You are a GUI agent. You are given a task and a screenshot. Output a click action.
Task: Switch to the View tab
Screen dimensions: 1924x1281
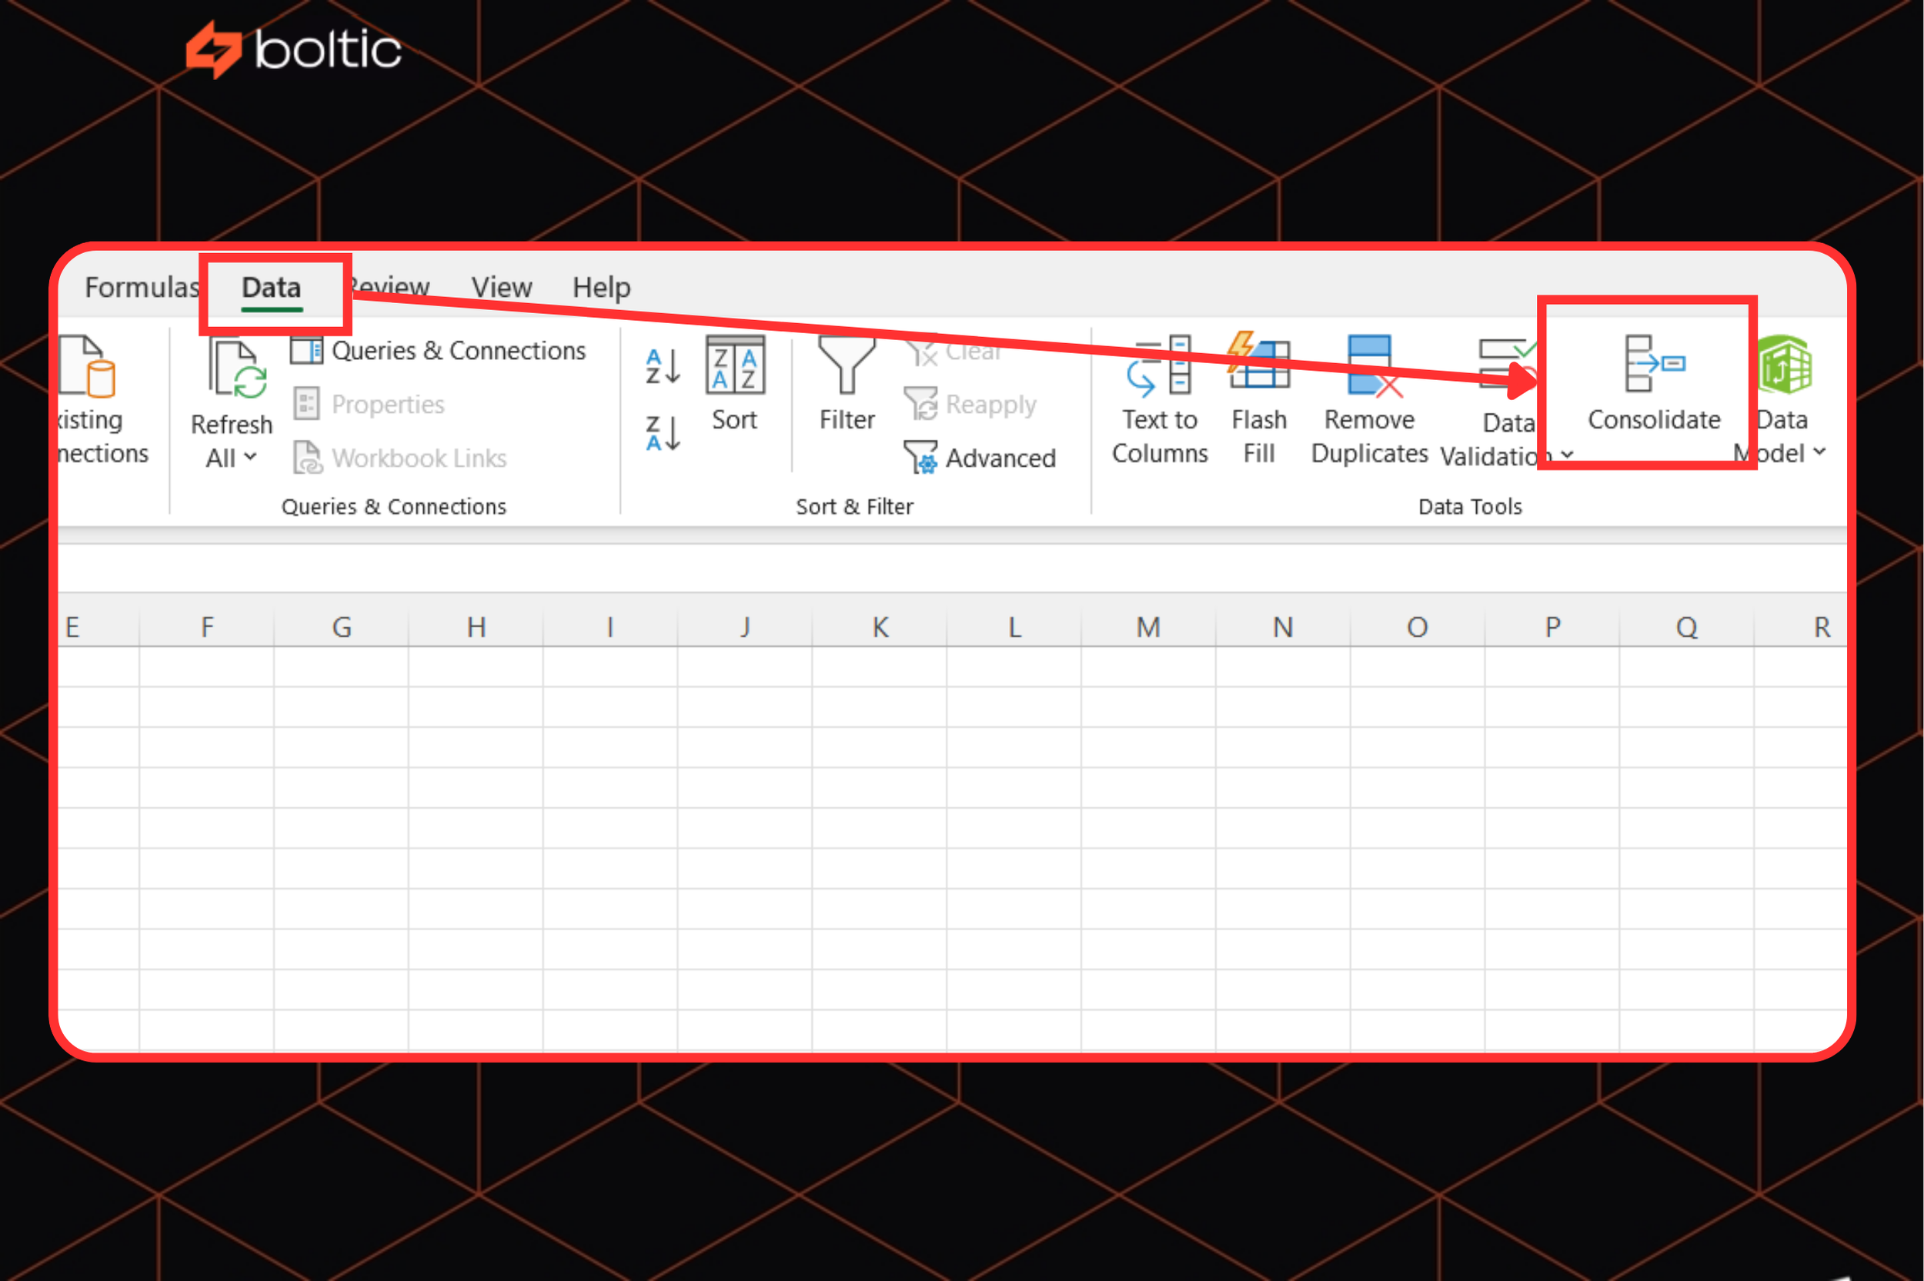tap(501, 288)
